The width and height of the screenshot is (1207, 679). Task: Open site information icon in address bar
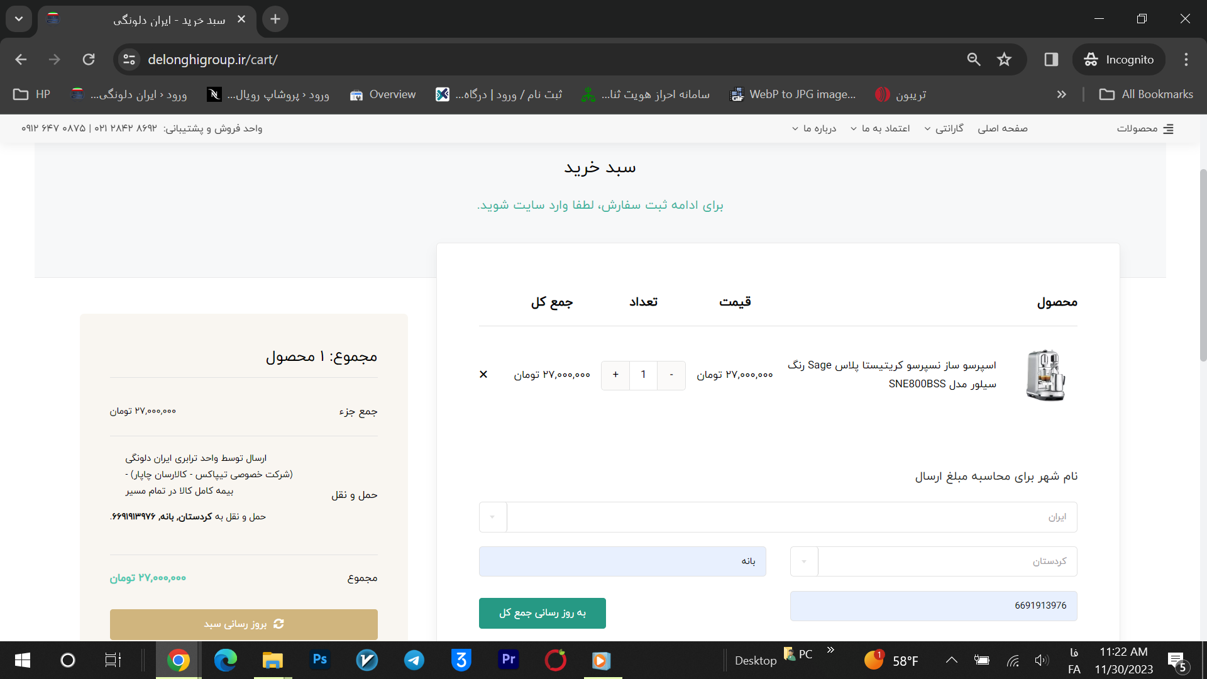[x=130, y=60]
